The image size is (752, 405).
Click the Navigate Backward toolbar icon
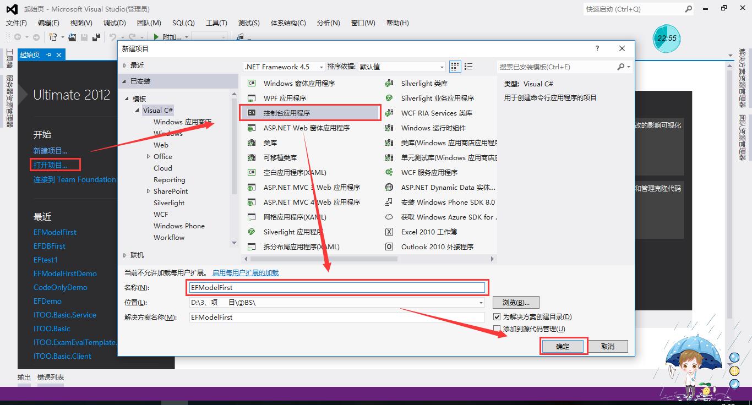[18, 37]
